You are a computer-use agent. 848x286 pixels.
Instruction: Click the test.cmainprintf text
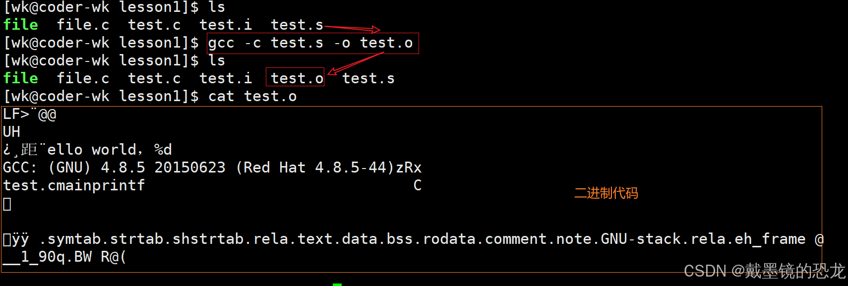tap(74, 185)
